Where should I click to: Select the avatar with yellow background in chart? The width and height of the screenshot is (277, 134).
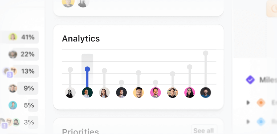(138, 93)
